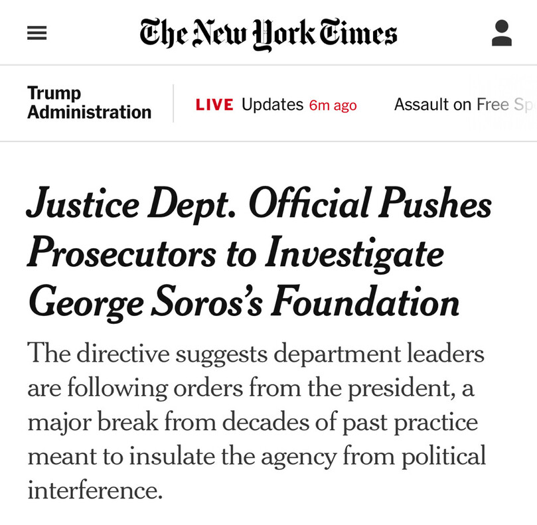Viewport: 537px width, 525px height.
Task: Open the Trump Administration section
Action: [89, 103]
